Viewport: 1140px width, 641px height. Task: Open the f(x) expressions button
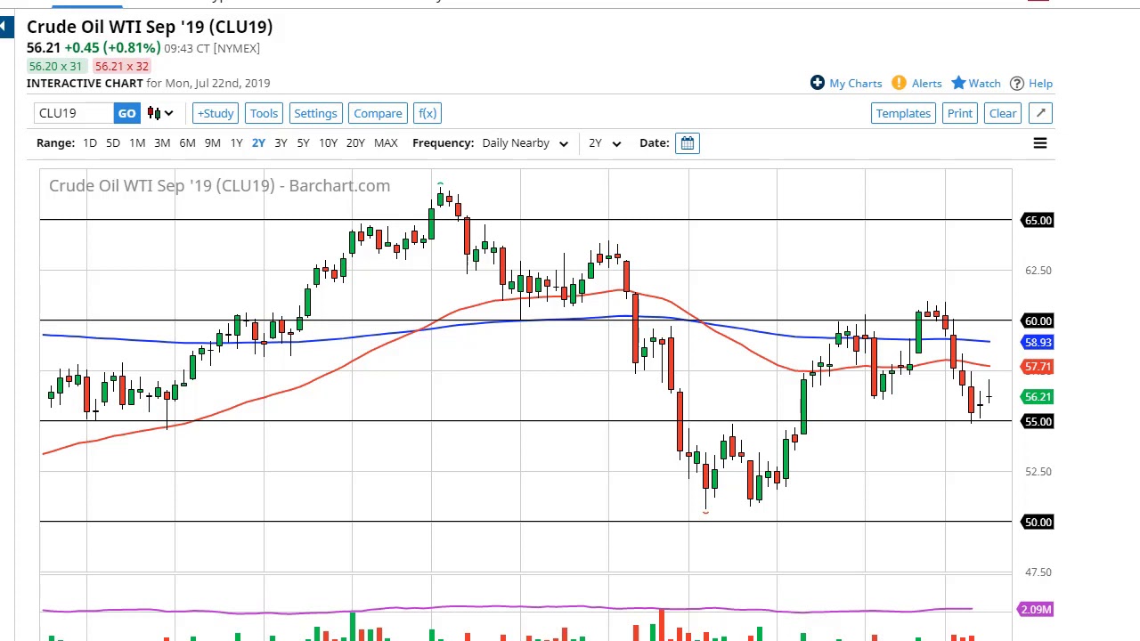tap(427, 113)
